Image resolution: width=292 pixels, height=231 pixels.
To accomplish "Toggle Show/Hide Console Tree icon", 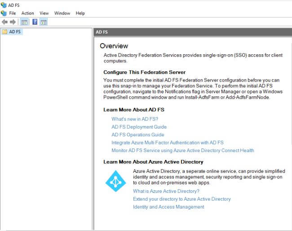I will [x=24, y=22].
